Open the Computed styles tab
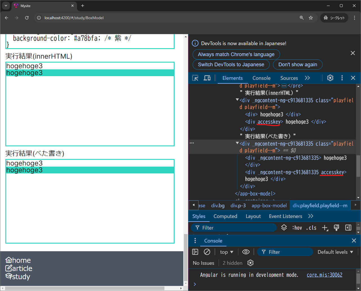The width and height of the screenshot is (361, 291). pos(225,216)
